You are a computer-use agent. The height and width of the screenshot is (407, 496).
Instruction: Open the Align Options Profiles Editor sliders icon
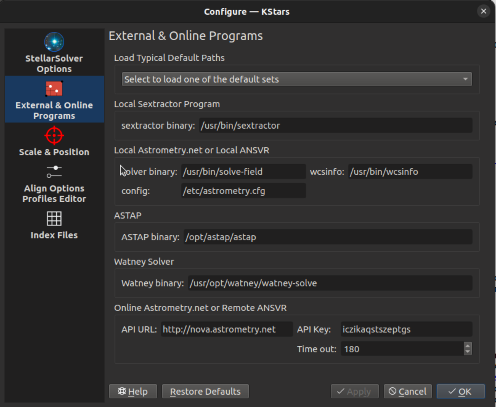pos(54,172)
